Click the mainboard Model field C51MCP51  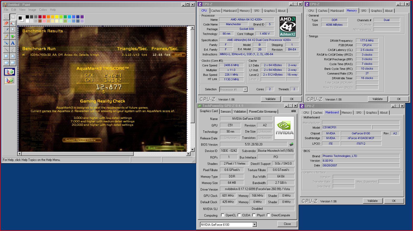[x=346, y=127]
